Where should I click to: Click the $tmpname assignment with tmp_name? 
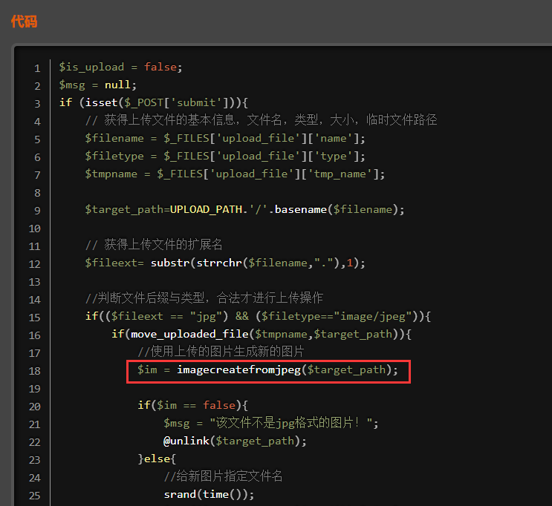coord(235,174)
